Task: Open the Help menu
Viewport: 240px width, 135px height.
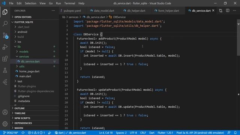Action: click(x=81, y=3)
